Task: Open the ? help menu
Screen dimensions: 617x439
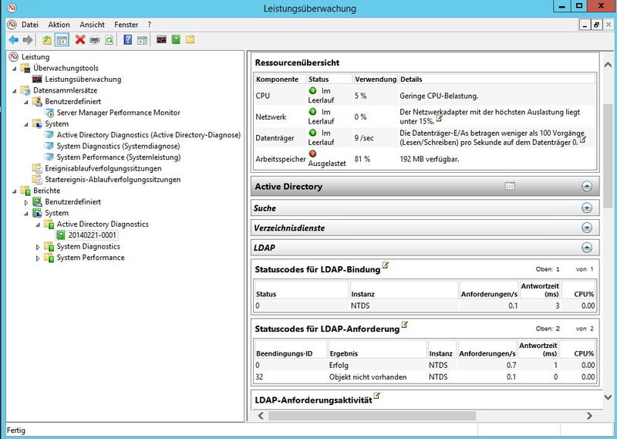Action: (150, 25)
